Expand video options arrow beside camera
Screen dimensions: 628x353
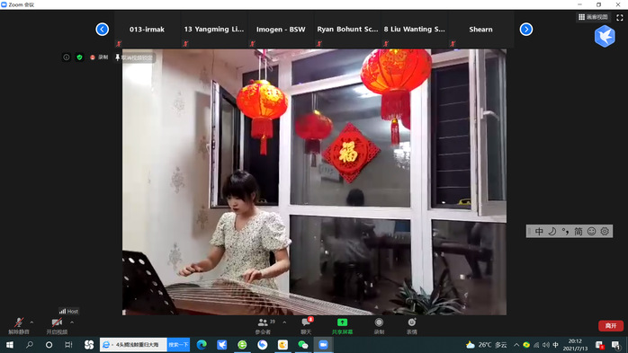72,322
